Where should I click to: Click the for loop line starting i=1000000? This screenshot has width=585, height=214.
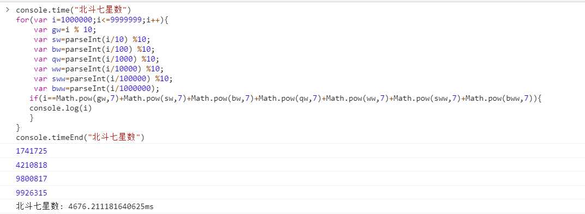click(x=93, y=20)
